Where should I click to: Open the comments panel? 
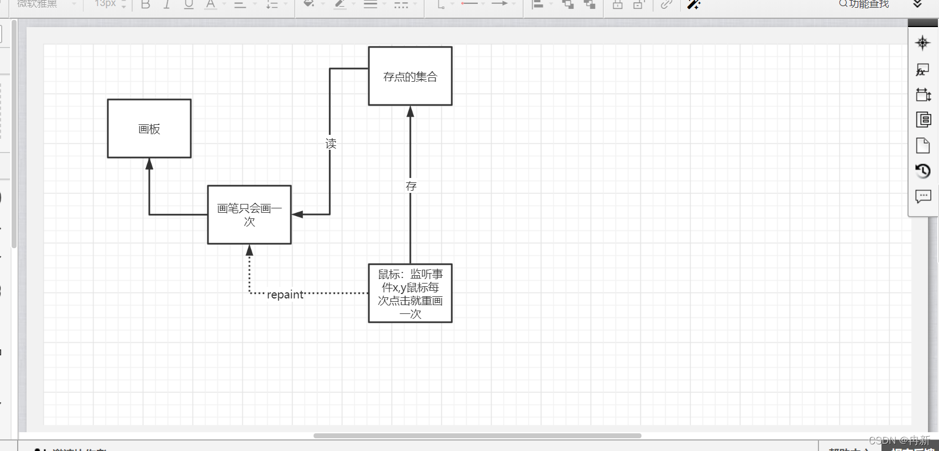923,196
